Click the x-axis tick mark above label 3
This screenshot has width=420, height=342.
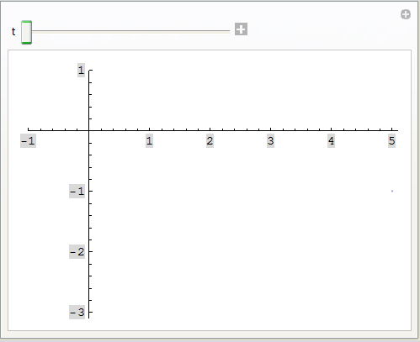pos(270,129)
